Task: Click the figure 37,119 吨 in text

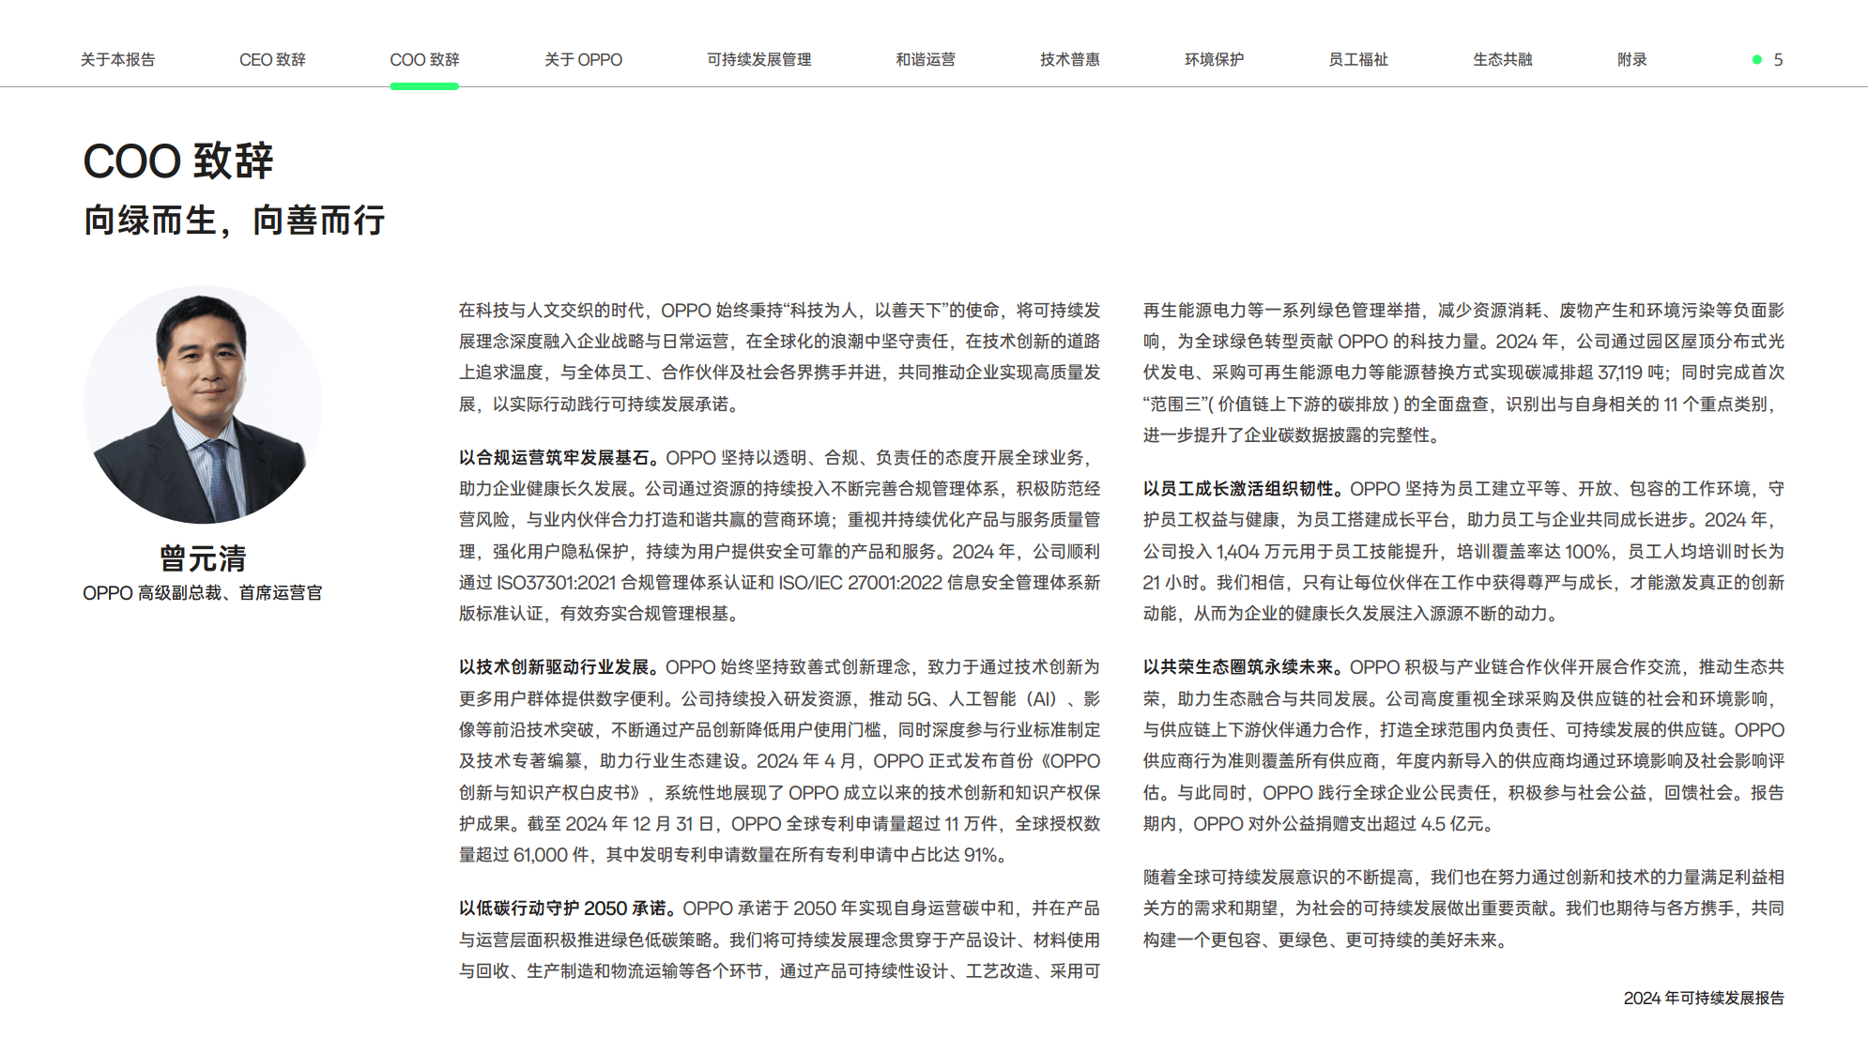Action: pyautogui.click(x=1631, y=373)
